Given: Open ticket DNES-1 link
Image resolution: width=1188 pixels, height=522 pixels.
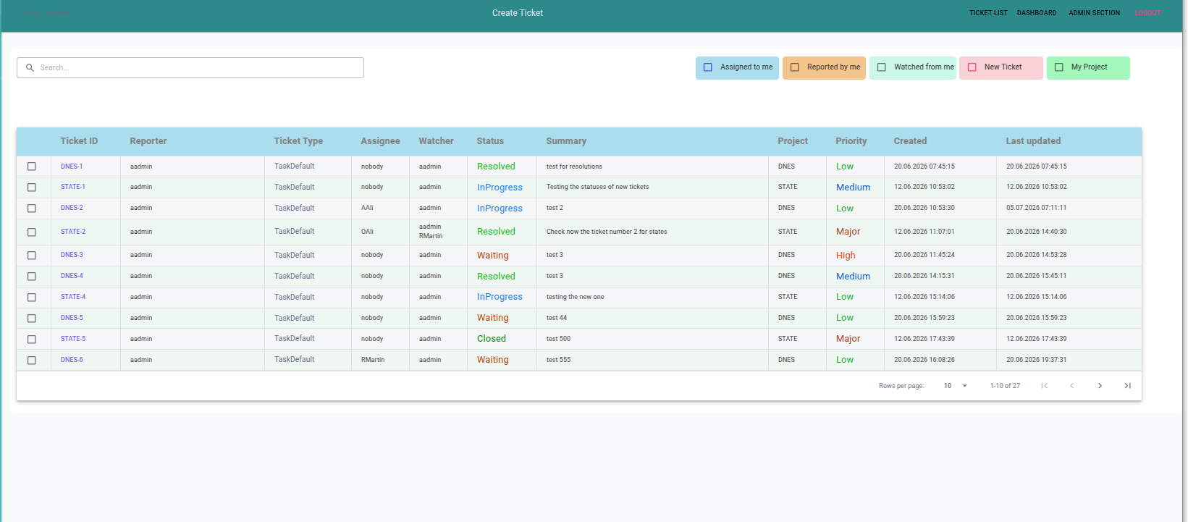Looking at the screenshot, I should click(x=72, y=167).
